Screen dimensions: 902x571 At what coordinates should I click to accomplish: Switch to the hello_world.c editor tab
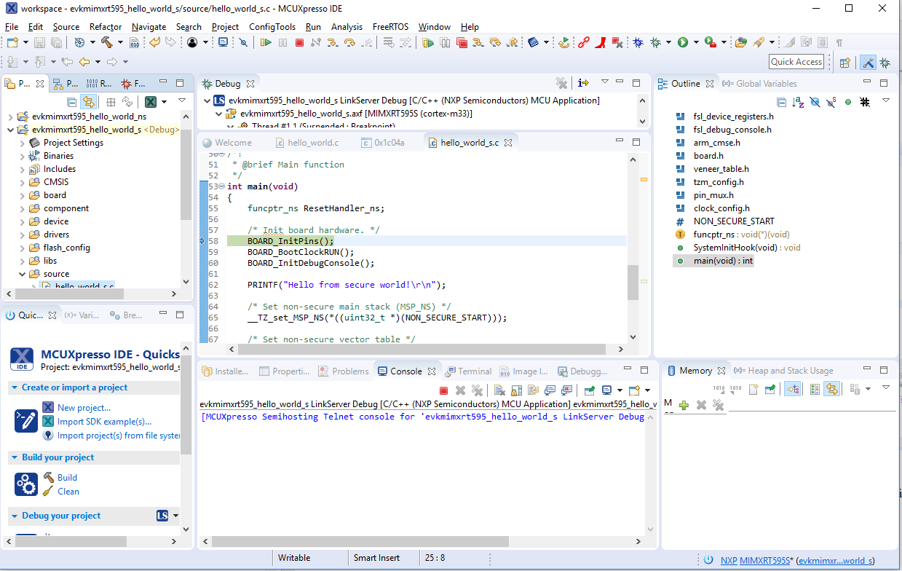pyautogui.click(x=312, y=143)
